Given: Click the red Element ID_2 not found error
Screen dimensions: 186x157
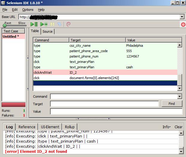Looking at the screenshot, I should click(x=36, y=151).
